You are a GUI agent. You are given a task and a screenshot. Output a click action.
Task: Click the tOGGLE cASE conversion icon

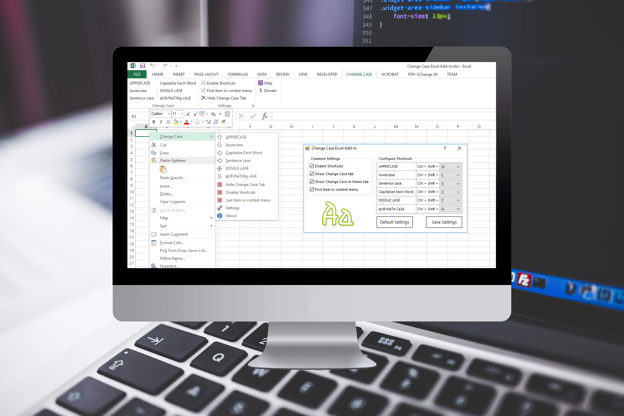220,168
